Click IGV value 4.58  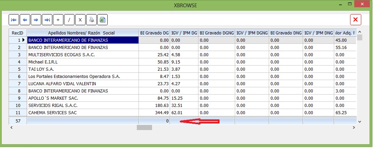coord(176,55)
